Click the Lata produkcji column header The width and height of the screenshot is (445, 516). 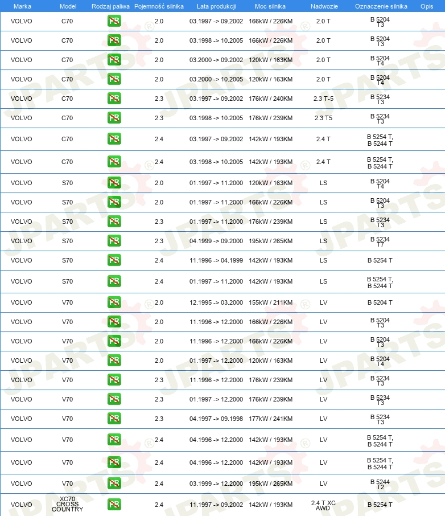[x=216, y=6]
